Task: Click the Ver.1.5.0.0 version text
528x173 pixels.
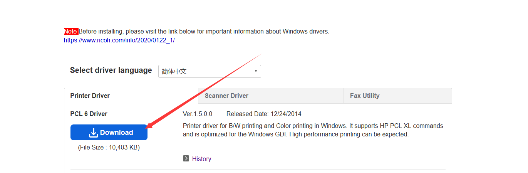Action: [198, 114]
